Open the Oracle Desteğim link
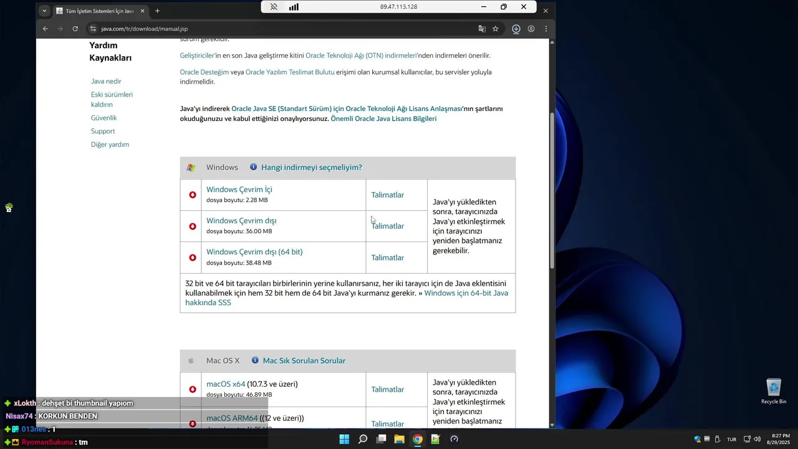The height and width of the screenshot is (449, 798). [x=204, y=72]
